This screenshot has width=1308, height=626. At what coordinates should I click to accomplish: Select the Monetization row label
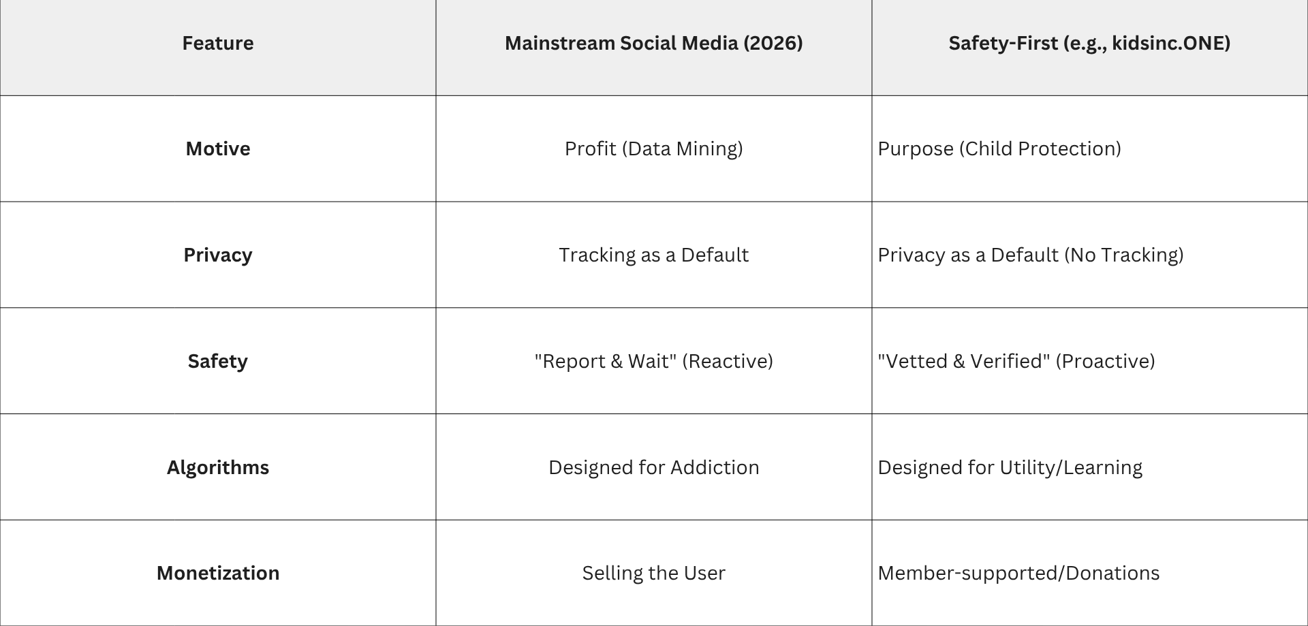click(218, 573)
